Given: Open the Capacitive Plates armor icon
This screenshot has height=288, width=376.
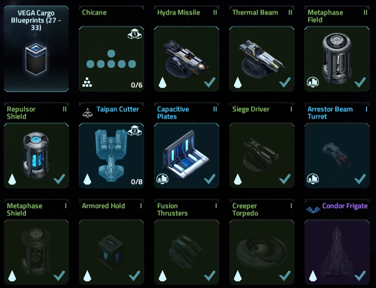Looking at the screenshot, I should click(x=186, y=155).
